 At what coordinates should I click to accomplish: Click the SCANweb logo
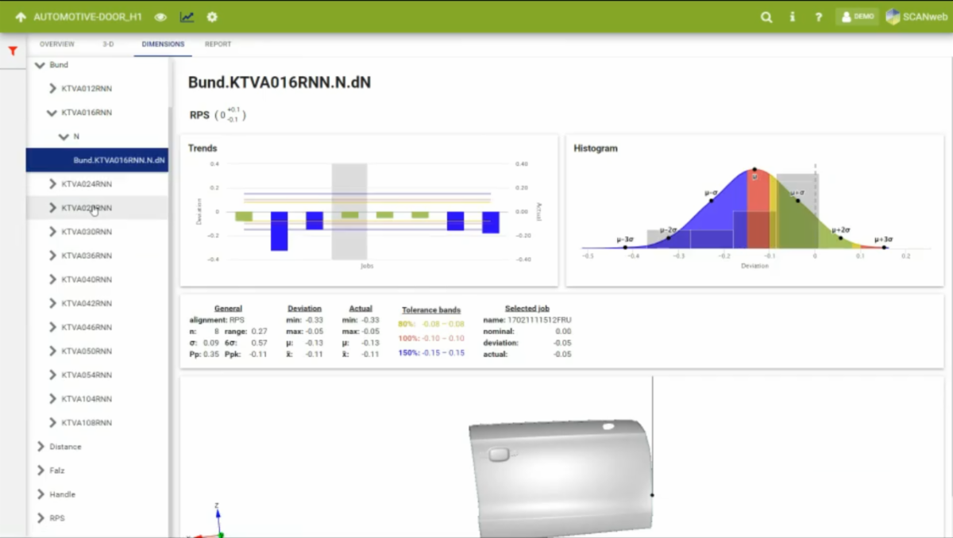pyautogui.click(x=916, y=17)
